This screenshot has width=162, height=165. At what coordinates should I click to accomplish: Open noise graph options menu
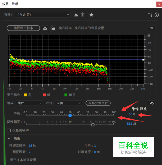pyautogui.click(x=152, y=28)
